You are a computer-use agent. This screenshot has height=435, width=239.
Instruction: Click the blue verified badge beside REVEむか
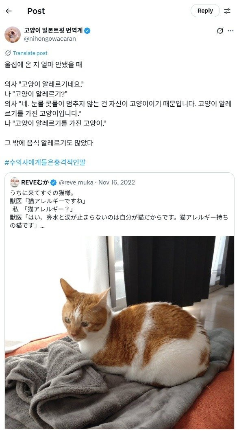pos(54,182)
